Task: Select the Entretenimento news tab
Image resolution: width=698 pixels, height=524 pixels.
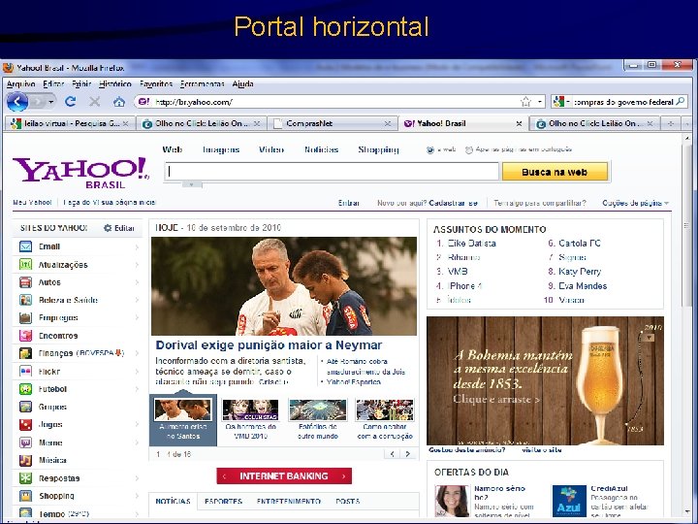Action: [x=289, y=502]
